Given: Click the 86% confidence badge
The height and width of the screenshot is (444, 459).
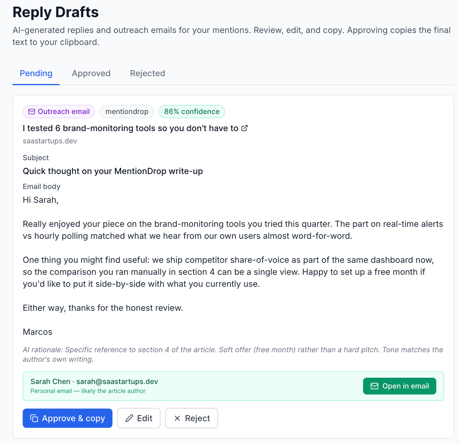Looking at the screenshot, I should click(x=192, y=112).
